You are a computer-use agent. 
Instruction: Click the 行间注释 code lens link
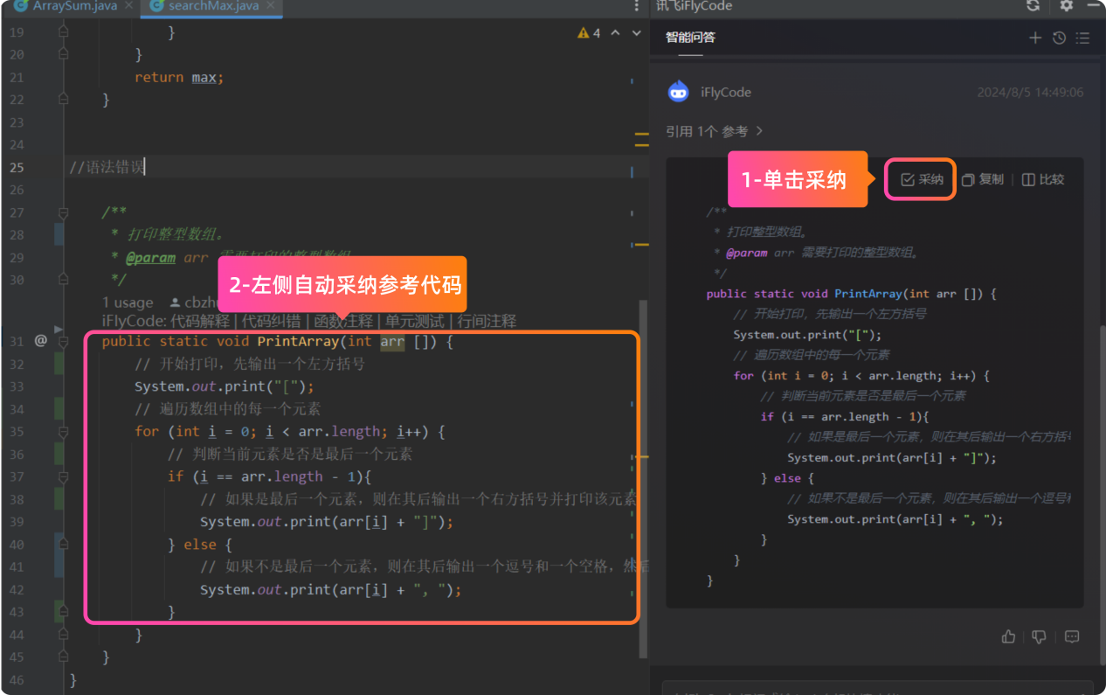point(487,321)
